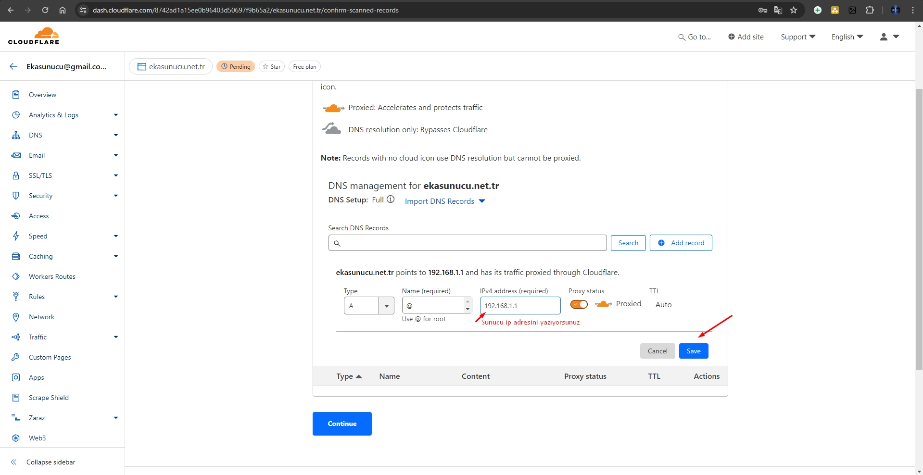Image resolution: width=923 pixels, height=475 pixels.
Task: Expand the Email sidebar menu arrow
Action: point(116,155)
